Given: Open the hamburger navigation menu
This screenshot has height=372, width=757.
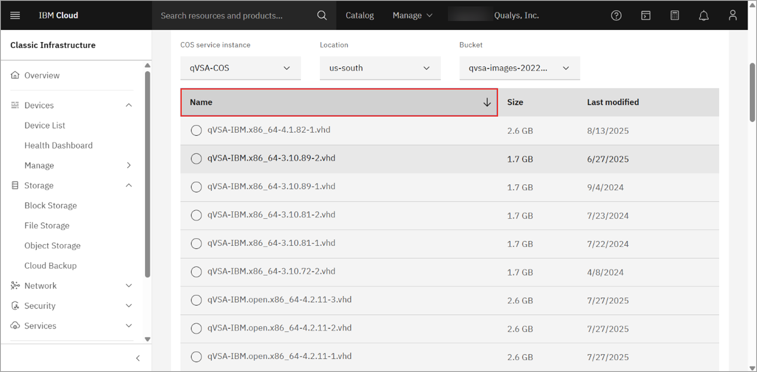Looking at the screenshot, I should pos(15,15).
